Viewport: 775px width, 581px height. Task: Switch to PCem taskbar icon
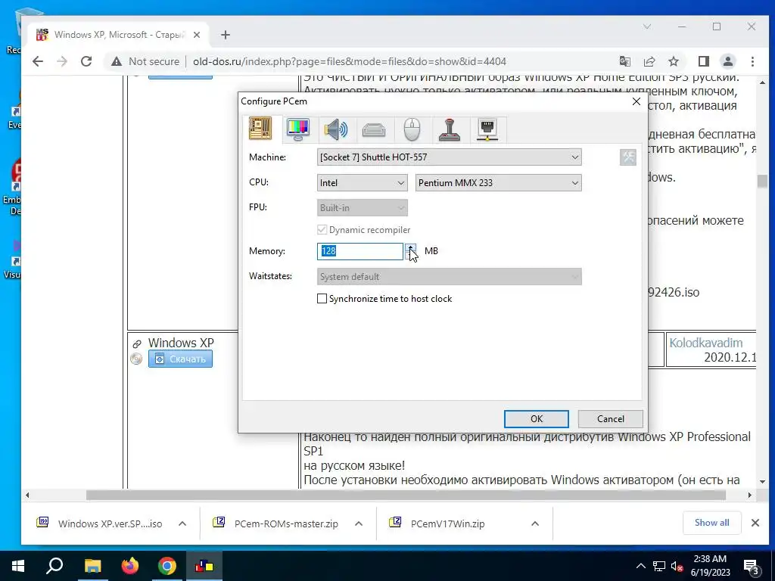coord(204,566)
